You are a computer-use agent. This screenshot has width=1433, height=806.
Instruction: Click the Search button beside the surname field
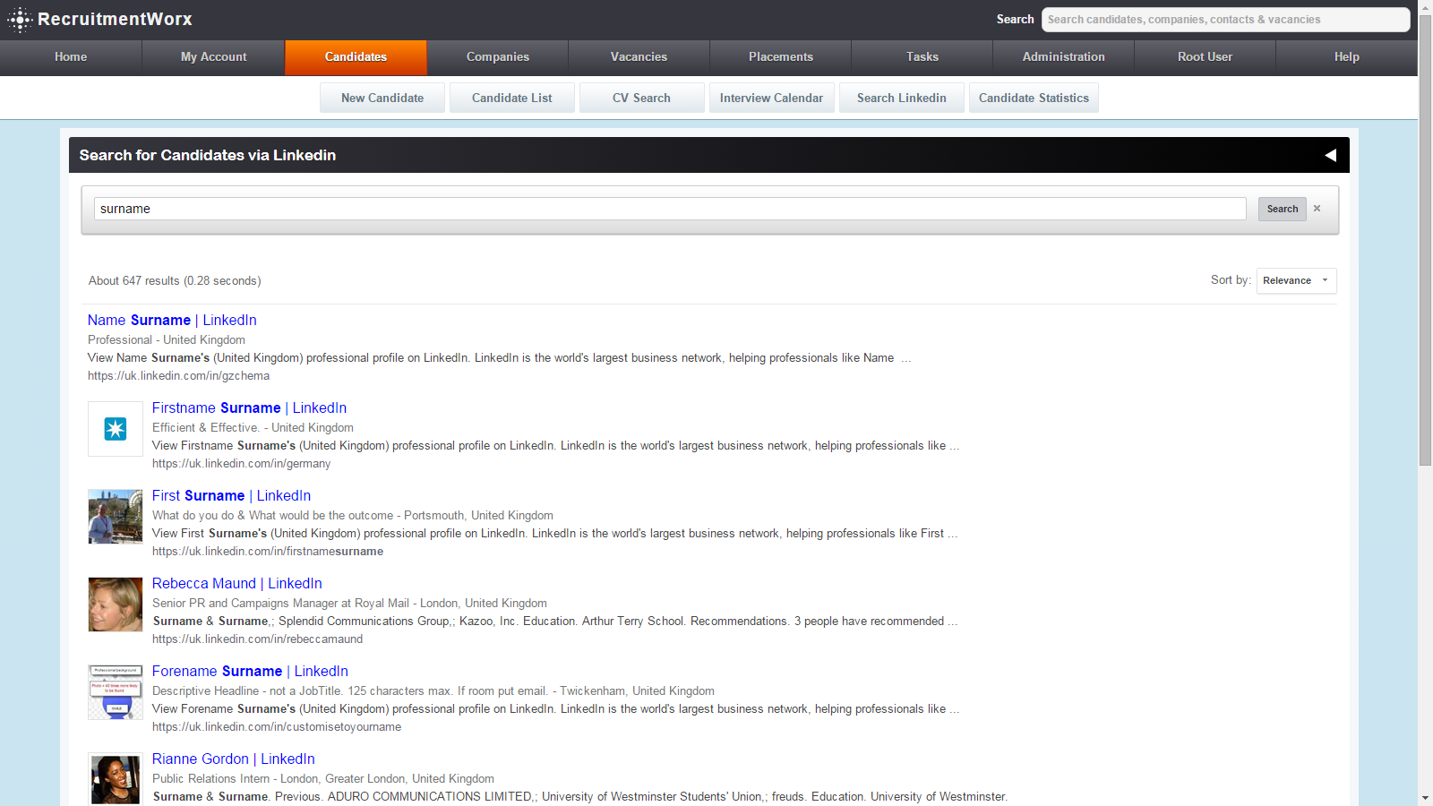coord(1283,209)
